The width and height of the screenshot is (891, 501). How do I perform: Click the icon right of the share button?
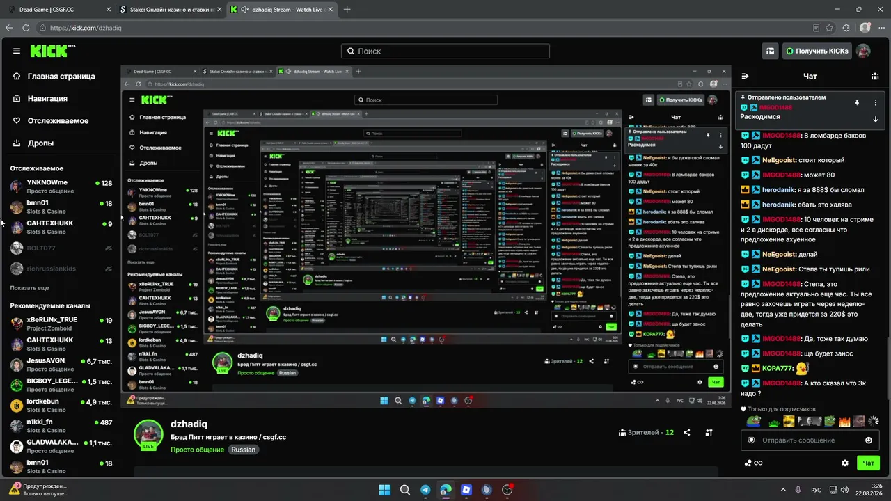click(709, 432)
